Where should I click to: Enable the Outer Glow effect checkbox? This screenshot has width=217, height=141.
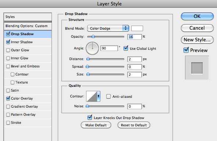[x=8, y=50]
